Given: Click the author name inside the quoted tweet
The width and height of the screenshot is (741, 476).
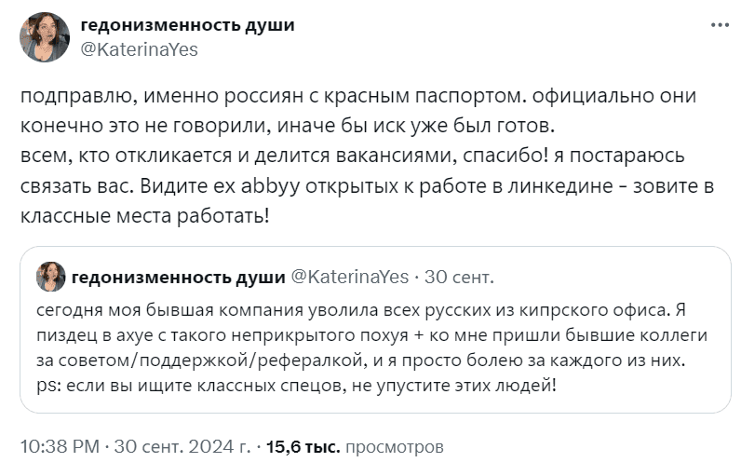Looking at the screenshot, I should tap(178, 276).
